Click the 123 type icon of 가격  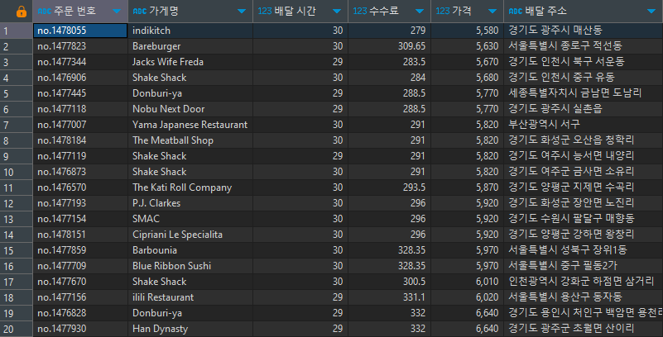pyautogui.click(x=442, y=12)
